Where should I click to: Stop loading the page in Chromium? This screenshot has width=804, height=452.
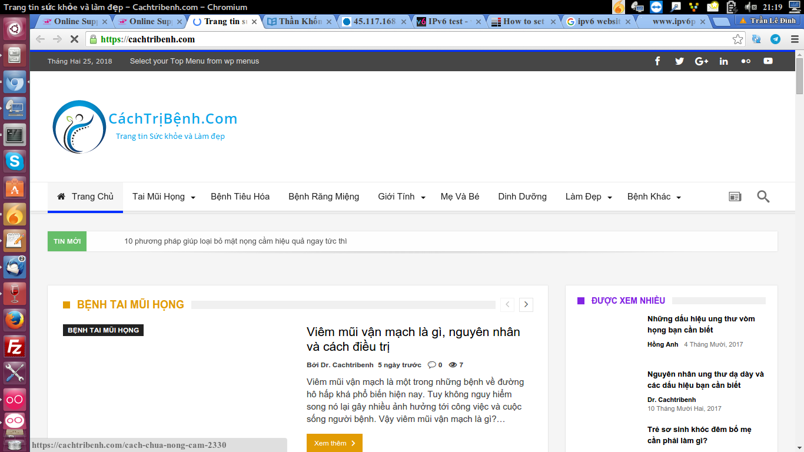(75, 39)
